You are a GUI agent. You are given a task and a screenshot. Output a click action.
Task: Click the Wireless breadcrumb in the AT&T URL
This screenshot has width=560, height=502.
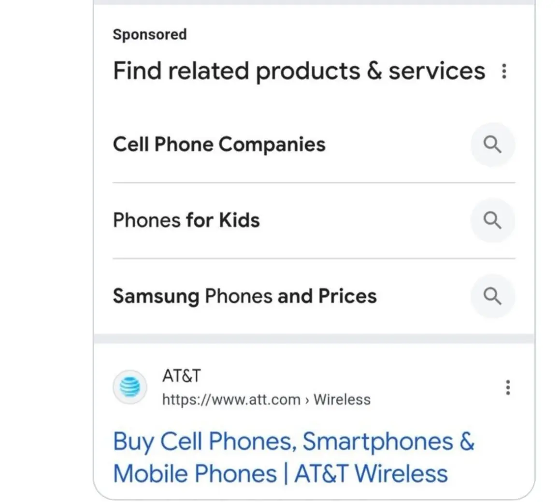(342, 400)
